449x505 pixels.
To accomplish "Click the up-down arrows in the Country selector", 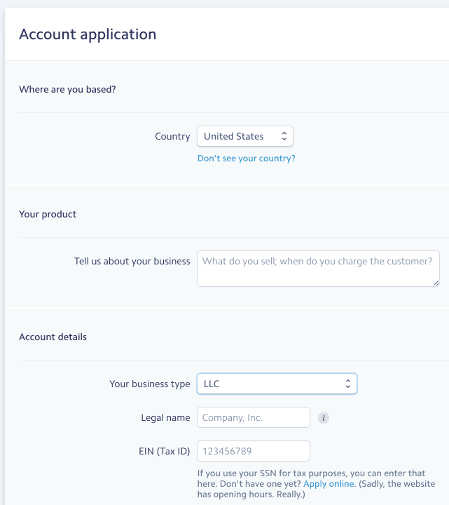I will point(284,137).
